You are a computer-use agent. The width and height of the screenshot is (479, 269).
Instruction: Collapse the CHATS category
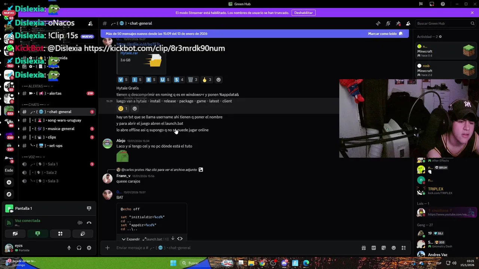coord(36,105)
